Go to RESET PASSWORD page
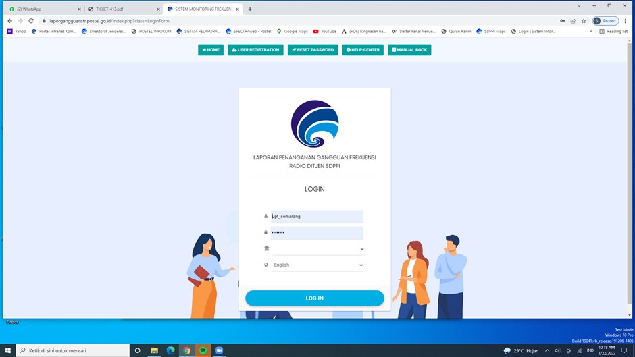The width and height of the screenshot is (635, 357). [313, 50]
